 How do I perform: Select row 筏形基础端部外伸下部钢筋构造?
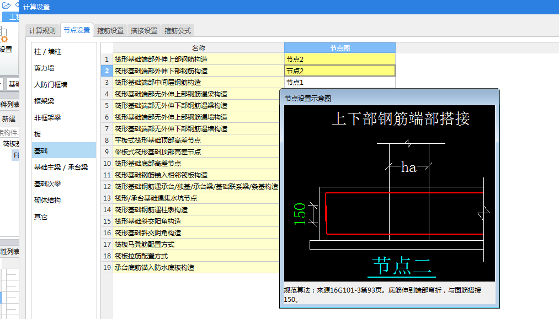(x=199, y=71)
